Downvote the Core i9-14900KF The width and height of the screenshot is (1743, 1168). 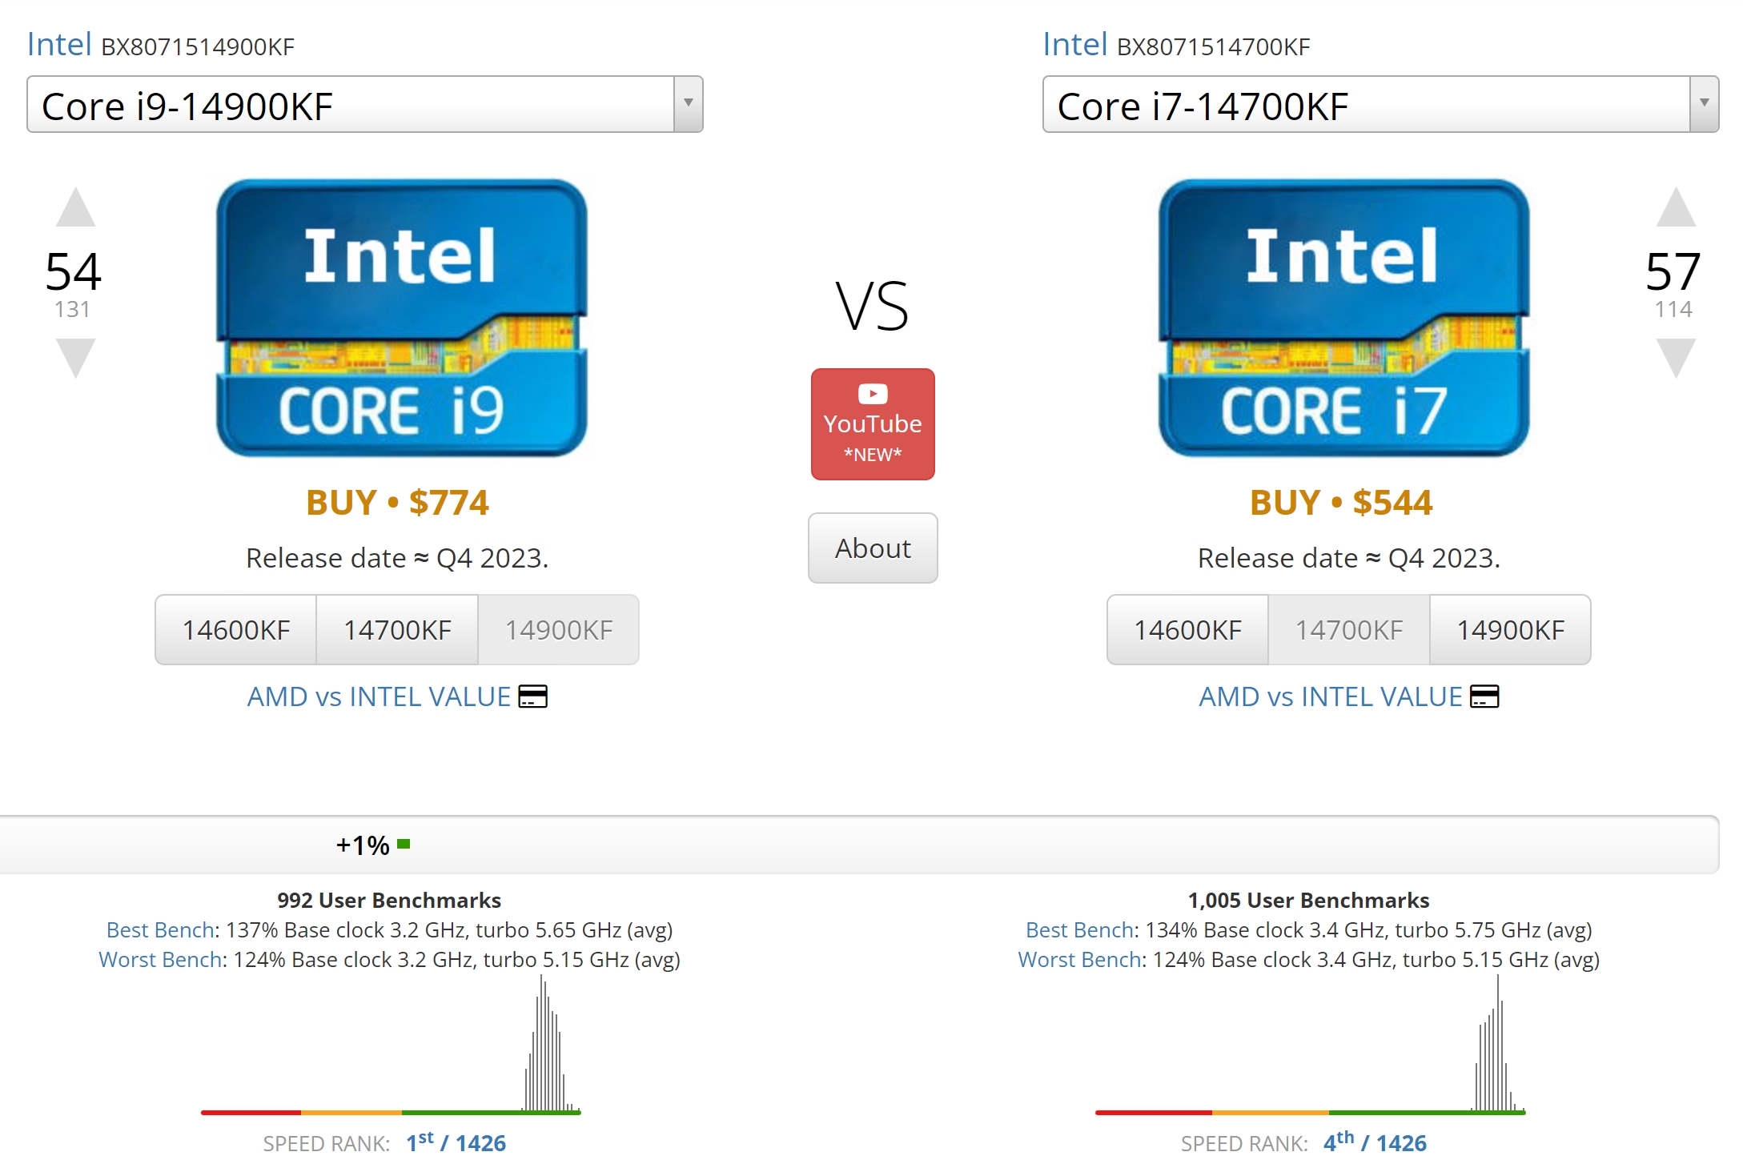[75, 358]
